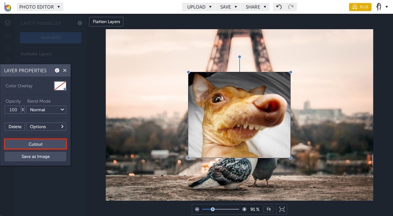Click the BeFunky logo icon
393x216 pixels.
tap(7, 7)
